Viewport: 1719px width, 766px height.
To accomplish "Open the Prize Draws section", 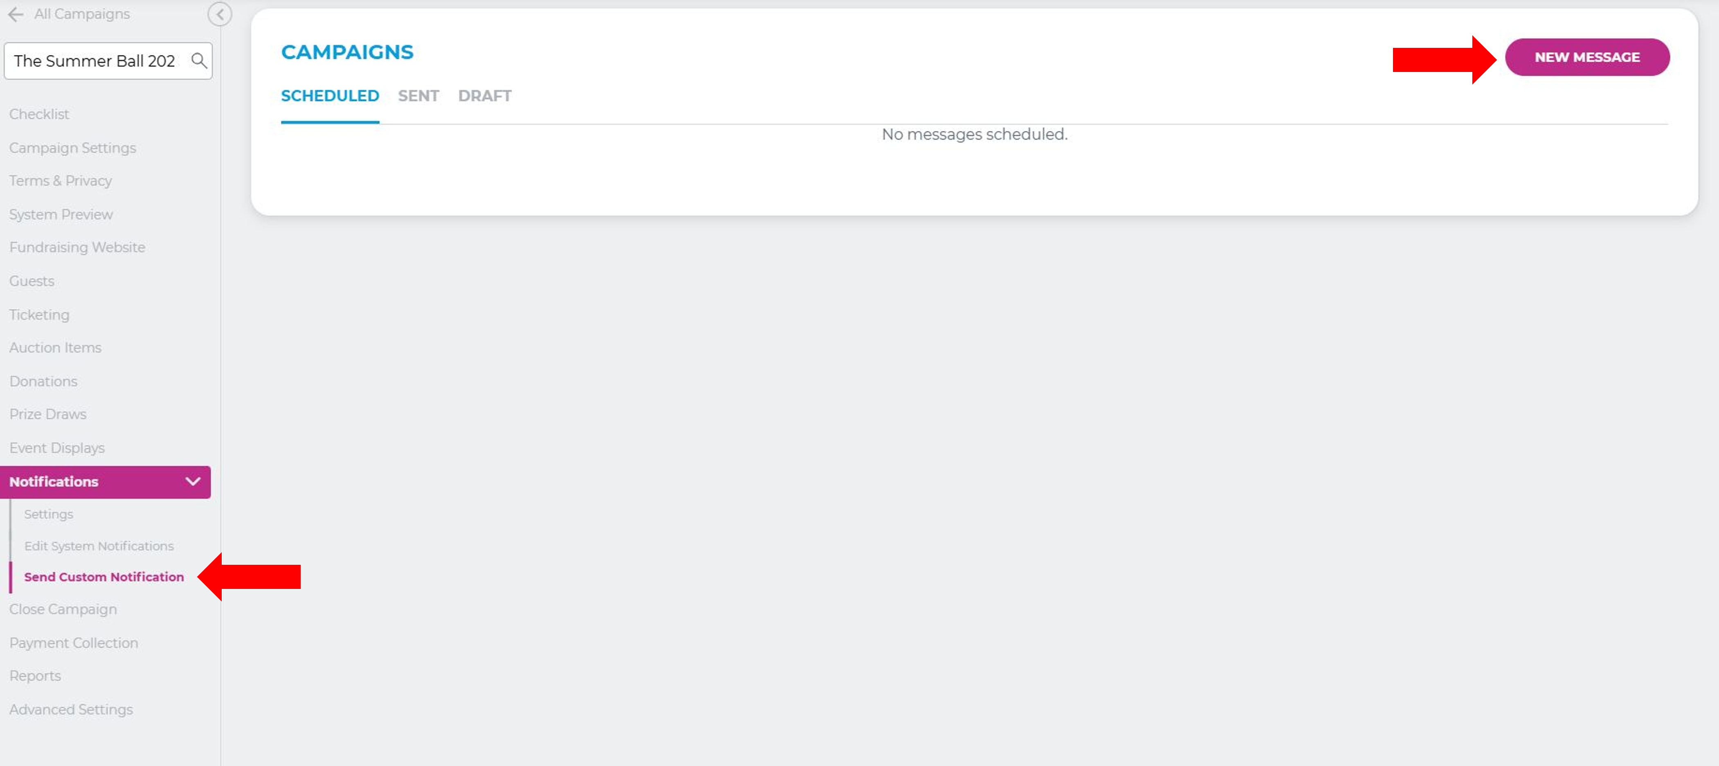I will [x=47, y=414].
